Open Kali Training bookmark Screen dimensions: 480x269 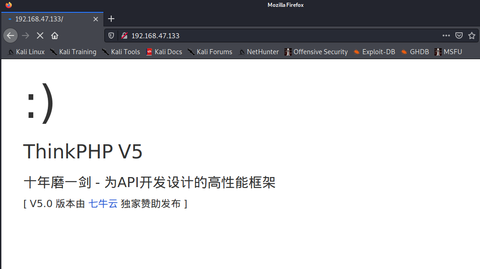tap(73, 52)
